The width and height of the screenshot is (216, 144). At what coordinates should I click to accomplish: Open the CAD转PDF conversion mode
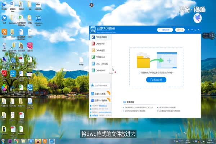coord(100,44)
